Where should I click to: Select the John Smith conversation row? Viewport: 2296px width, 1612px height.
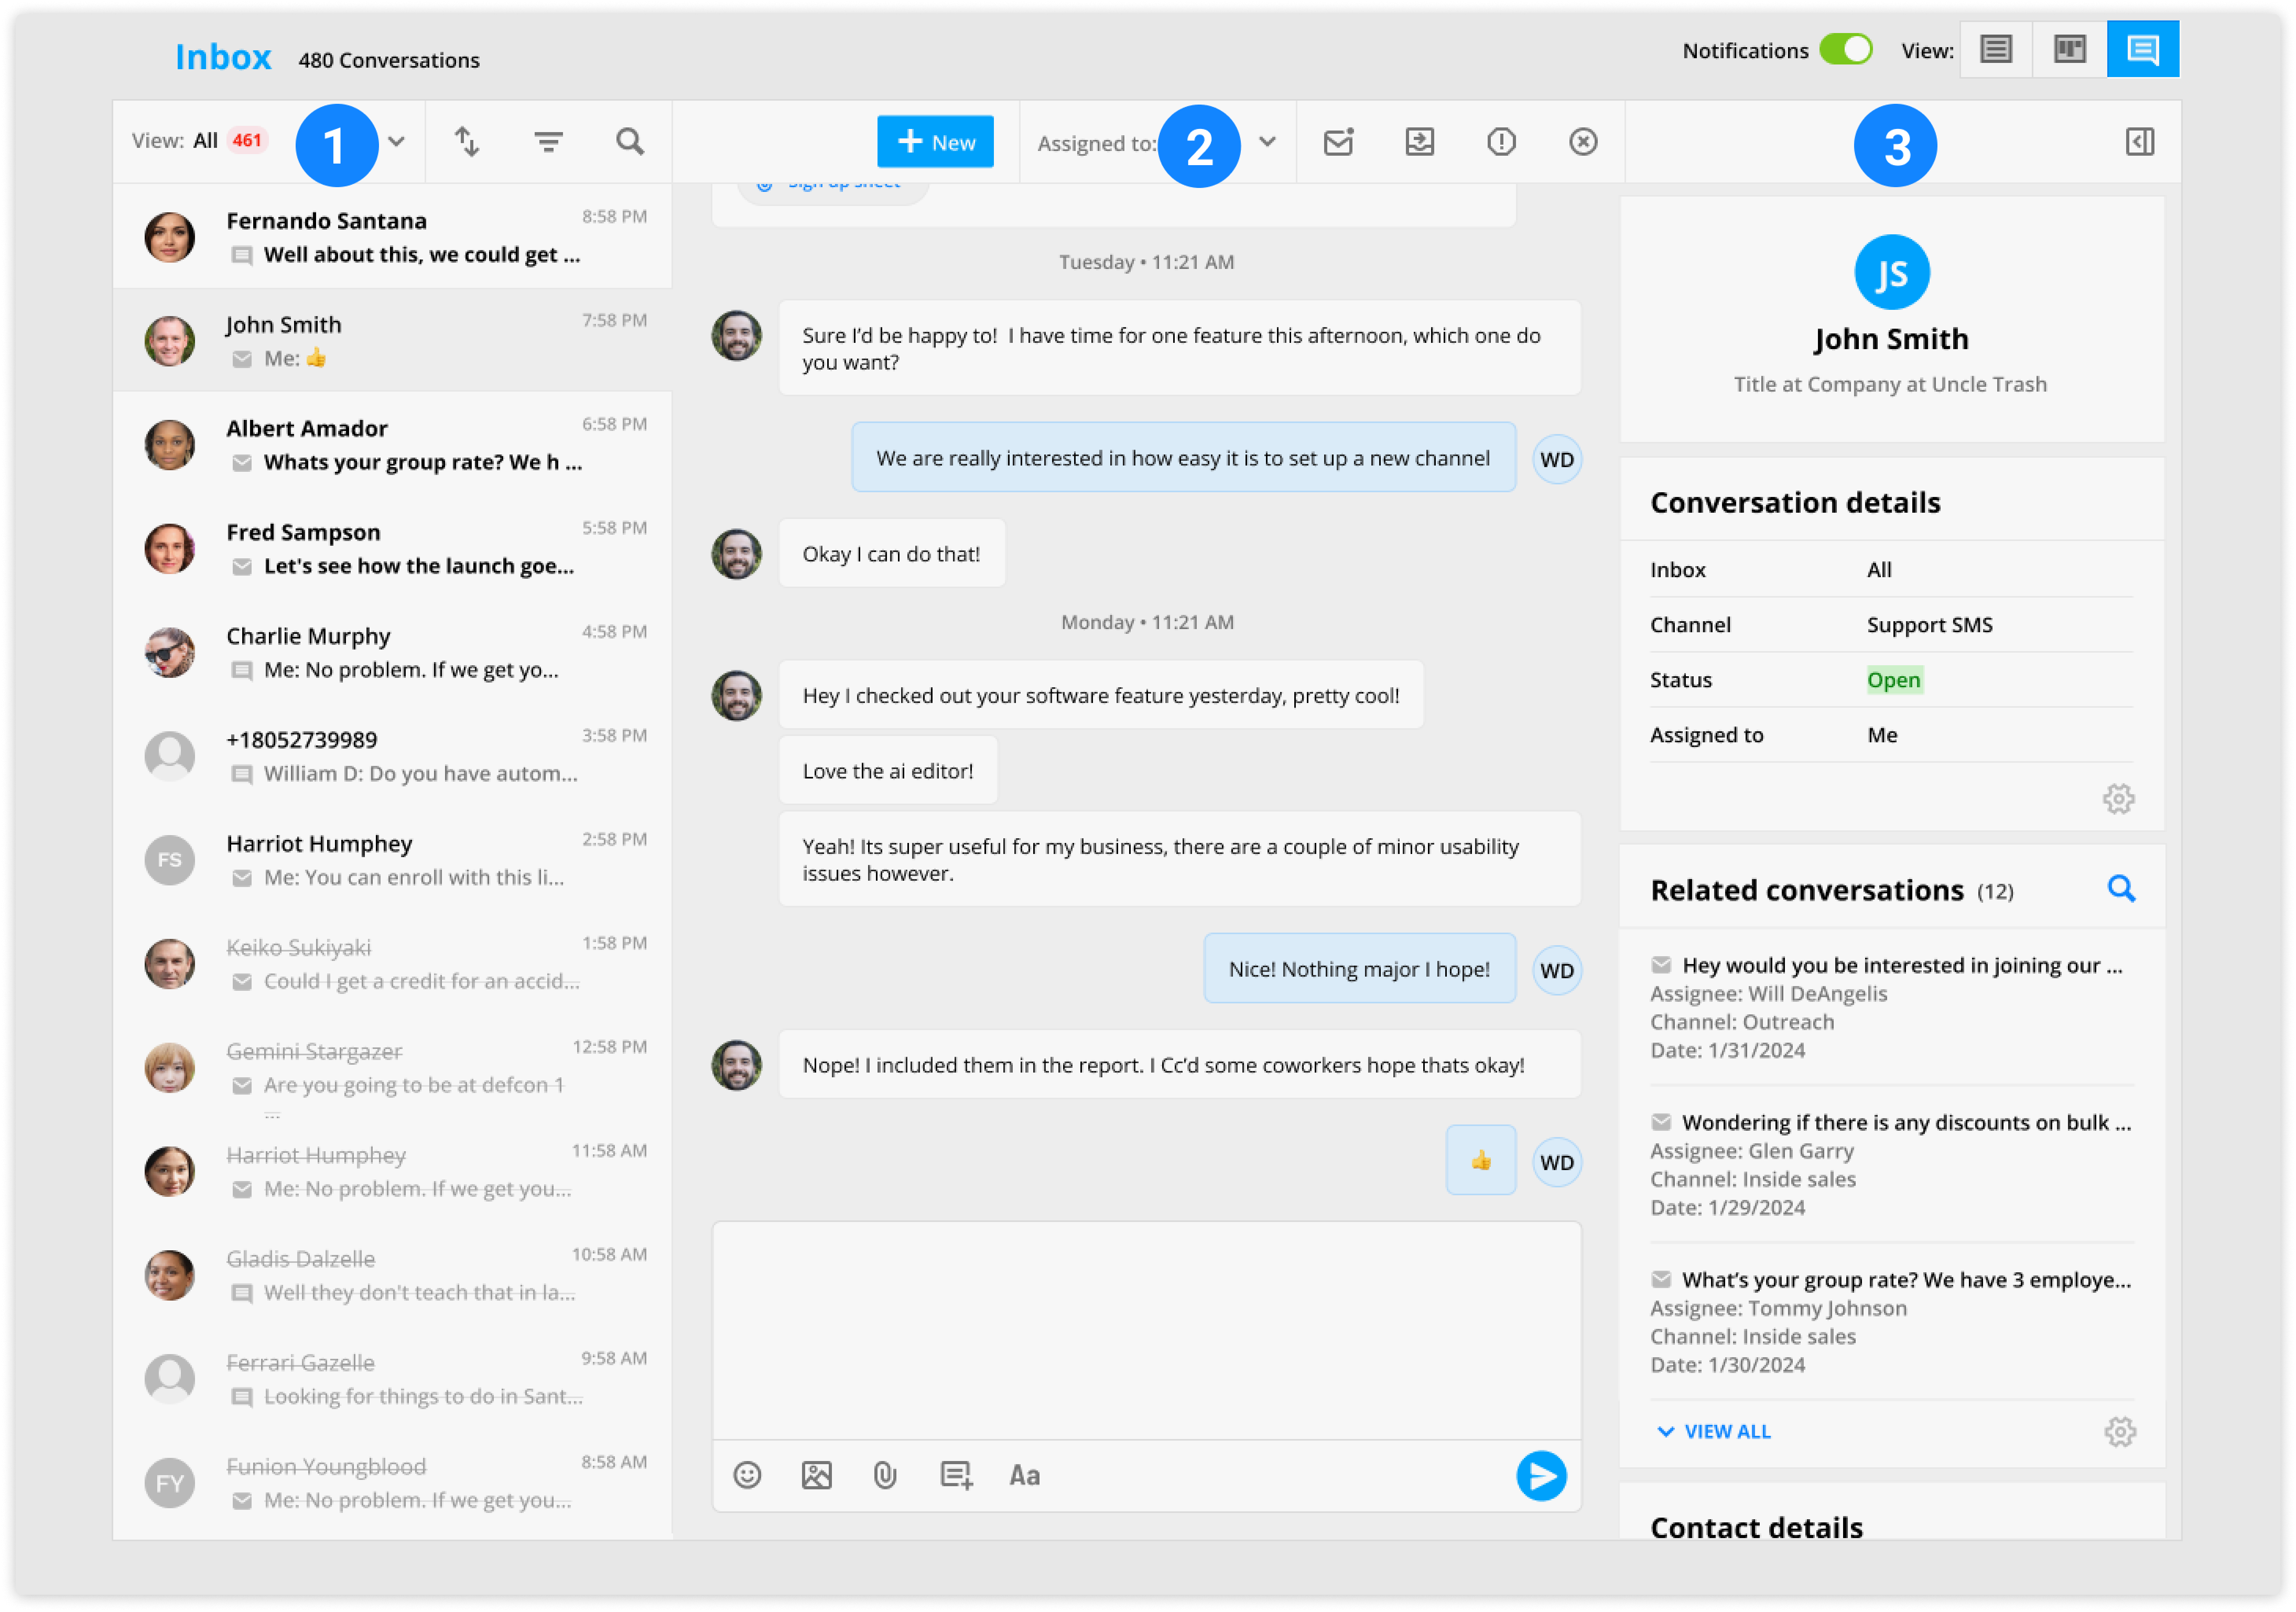point(392,340)
